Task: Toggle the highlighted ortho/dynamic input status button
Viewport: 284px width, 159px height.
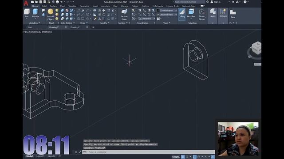Action: [x=194, y=157]
